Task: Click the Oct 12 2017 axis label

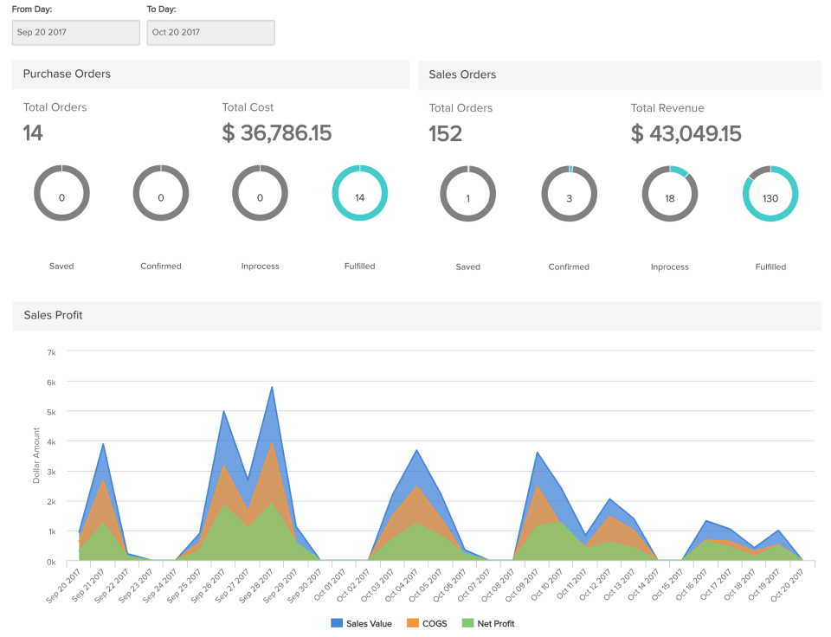Action: 595,586
